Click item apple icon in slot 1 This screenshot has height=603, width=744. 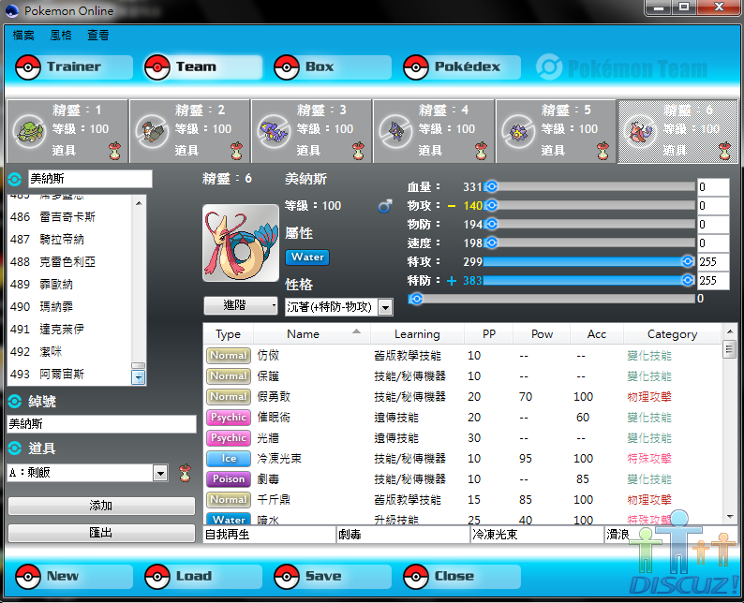tap(115, 151)
